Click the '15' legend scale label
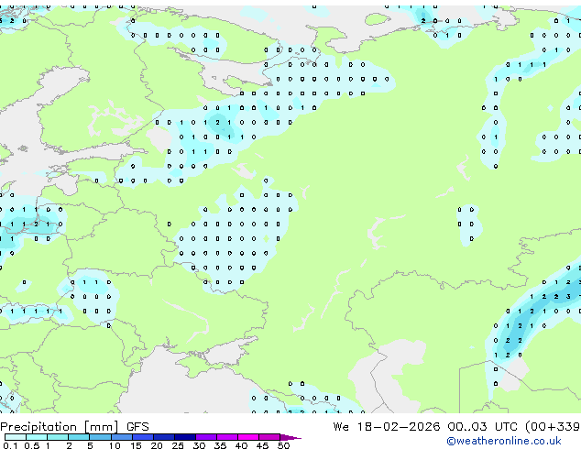581x449 pixels. [136, 445]
